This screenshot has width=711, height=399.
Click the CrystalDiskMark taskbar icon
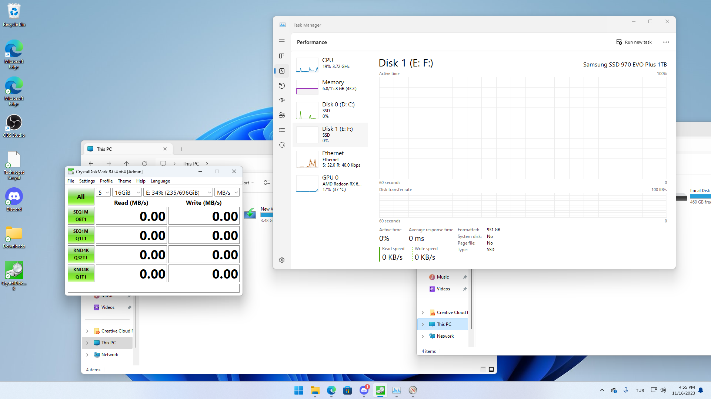click(x=380, y=390)
